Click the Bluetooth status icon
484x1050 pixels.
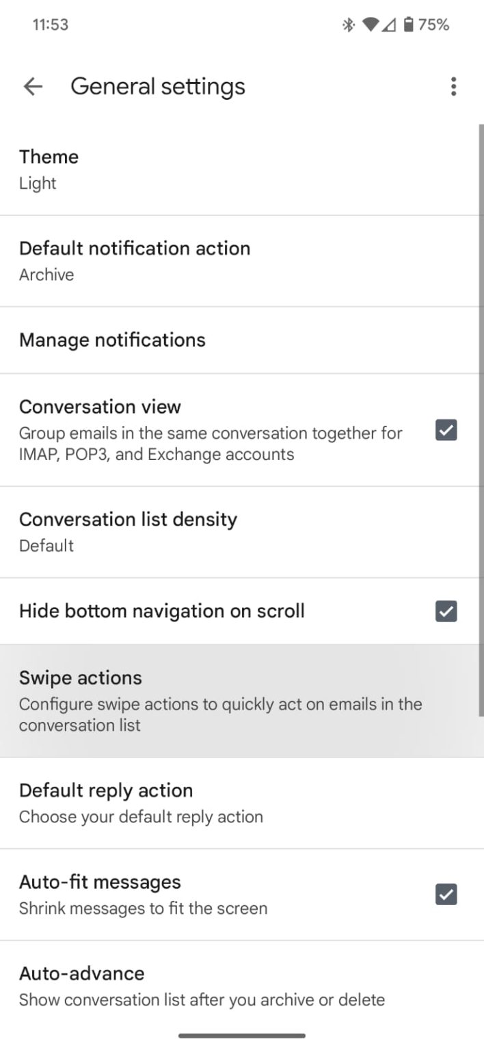(x=348, y=24)
